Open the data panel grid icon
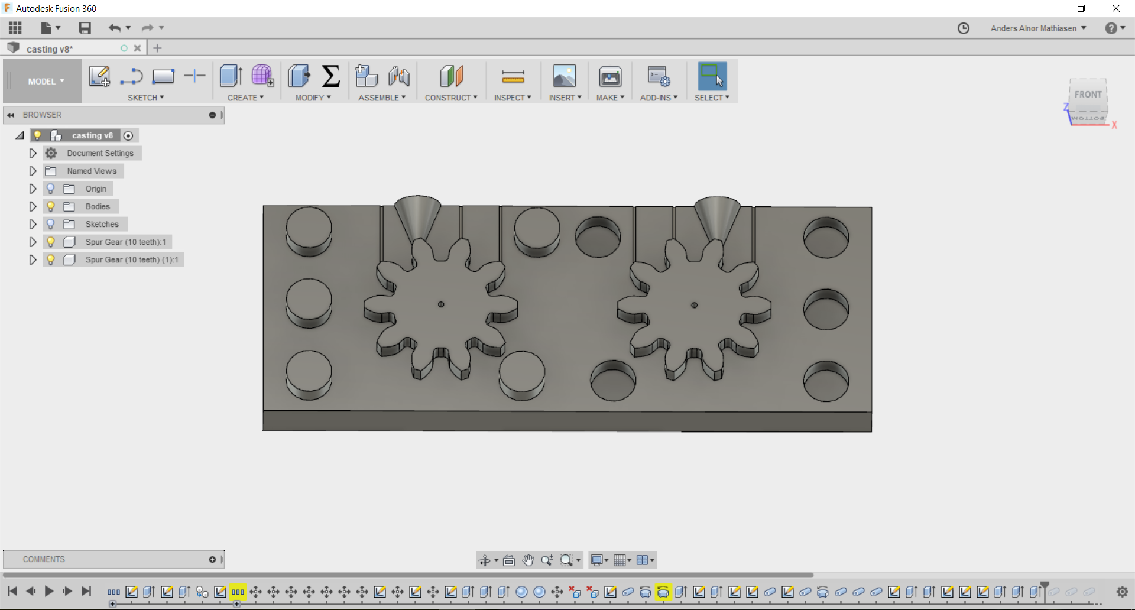 [15, 28]
